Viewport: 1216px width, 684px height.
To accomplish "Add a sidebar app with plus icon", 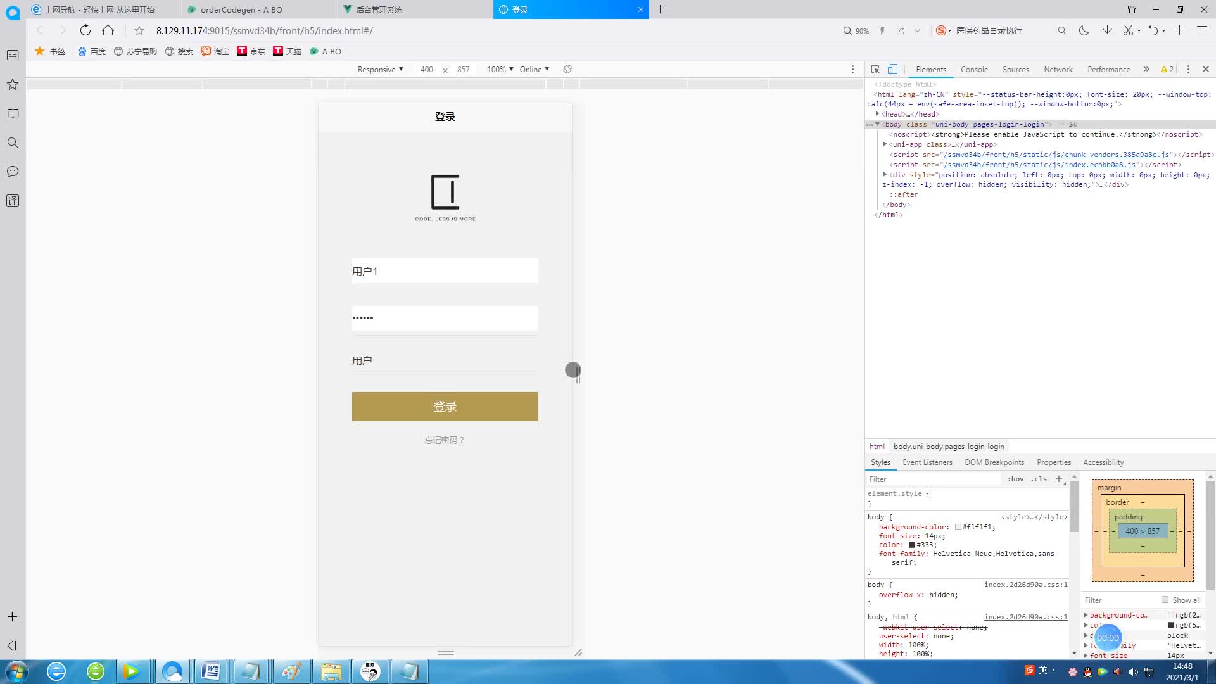I will tap(13, 616).
